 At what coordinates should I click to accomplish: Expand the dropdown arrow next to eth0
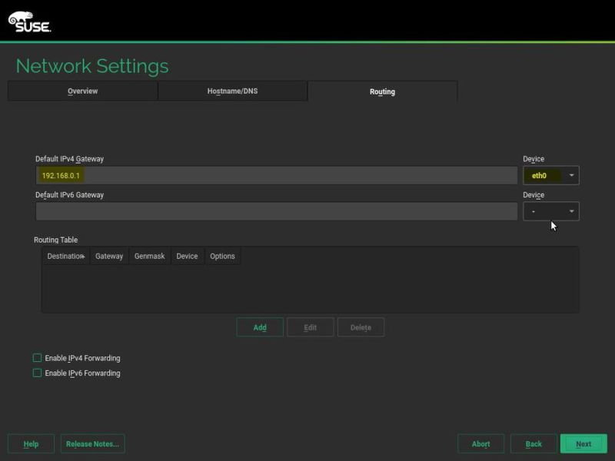[x=573, y=174]
